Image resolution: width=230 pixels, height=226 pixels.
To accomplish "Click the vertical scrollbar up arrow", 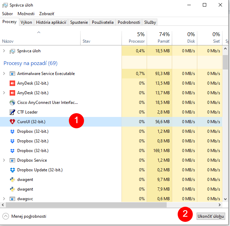I will point(225,49).
